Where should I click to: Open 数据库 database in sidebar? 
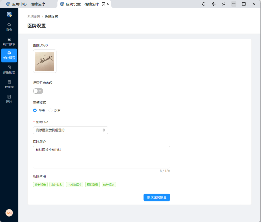coord(9,84)
